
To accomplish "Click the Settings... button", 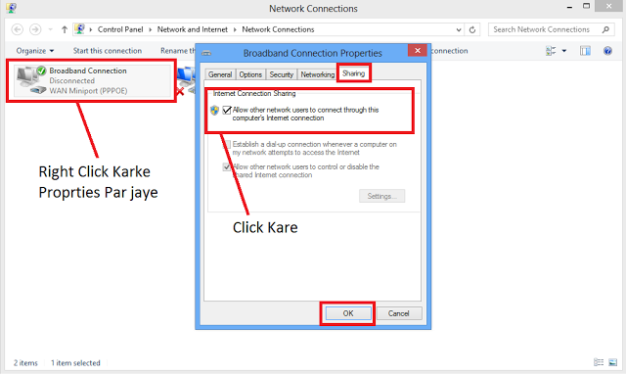I will pyautogui.click(x=381, y=196).
